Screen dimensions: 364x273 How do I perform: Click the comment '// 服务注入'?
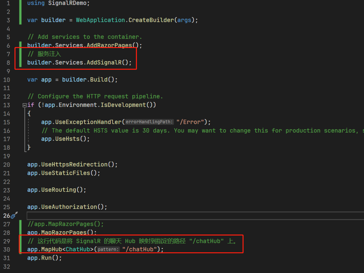pyautogui.click(x=44, y=54)
